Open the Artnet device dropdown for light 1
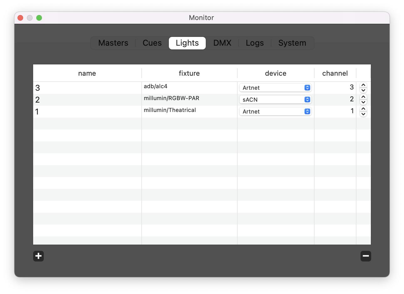The height and width of the screenshot is (294, 404). tap(275, 112)
